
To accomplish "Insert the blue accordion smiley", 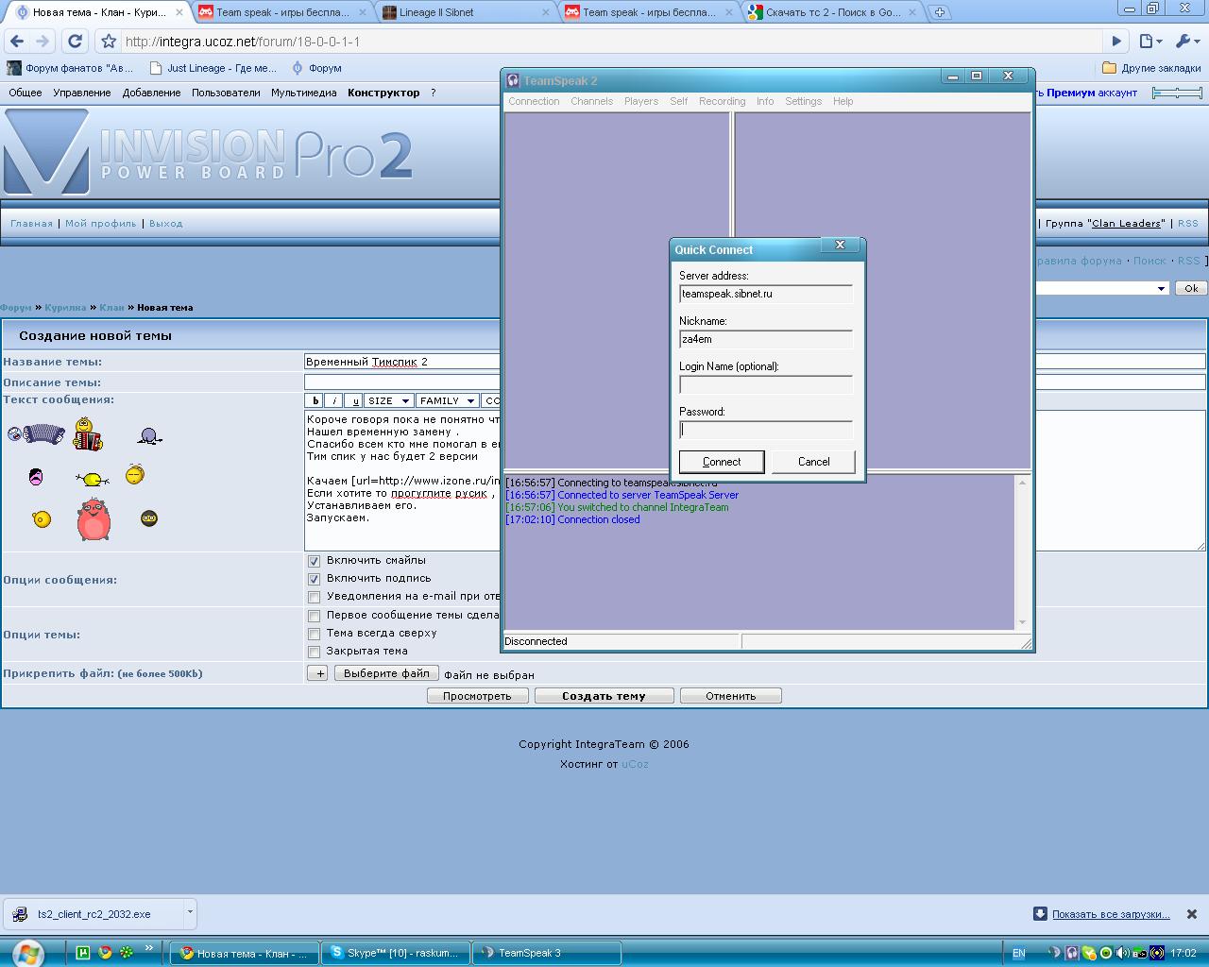I will 37,433.
